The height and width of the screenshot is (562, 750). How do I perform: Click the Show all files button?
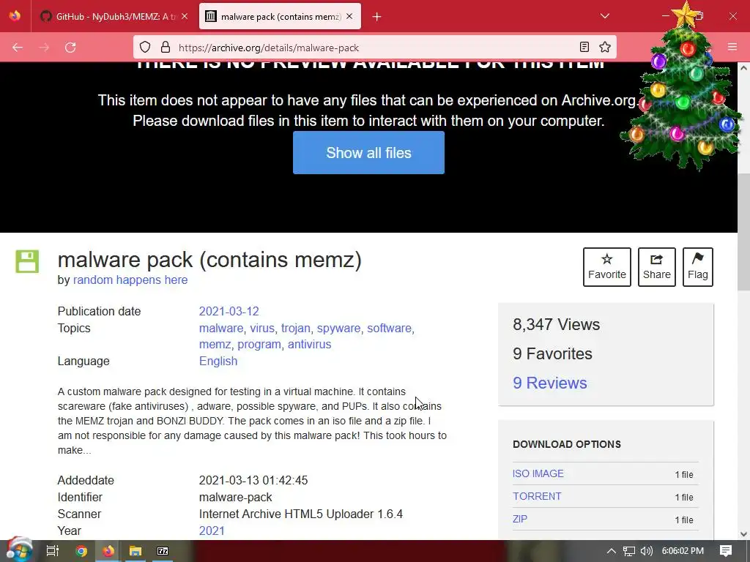coord(368,152)
